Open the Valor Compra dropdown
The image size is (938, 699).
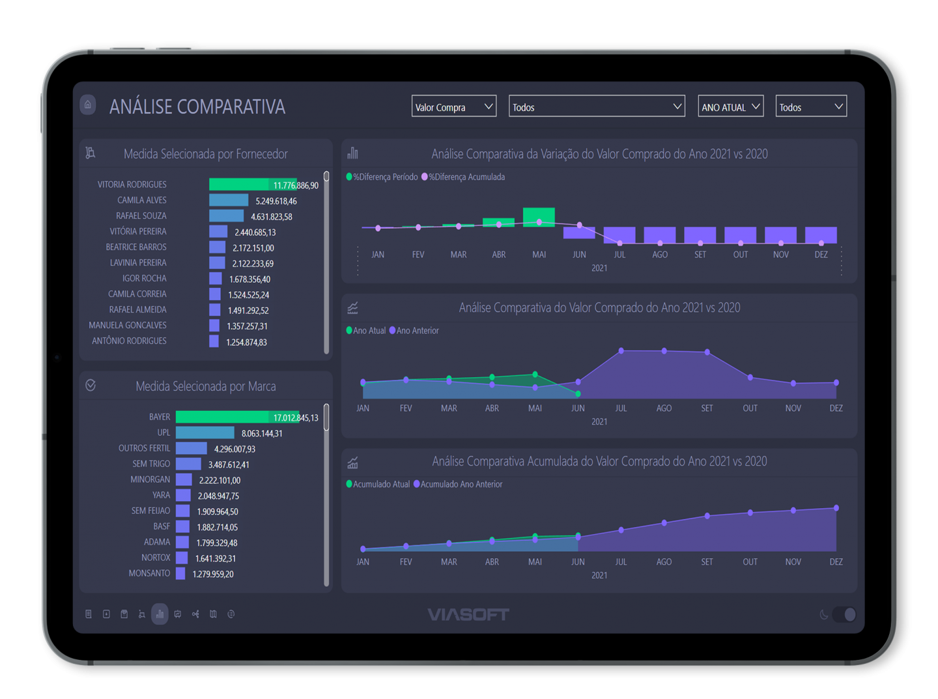[x=453, y=106]
